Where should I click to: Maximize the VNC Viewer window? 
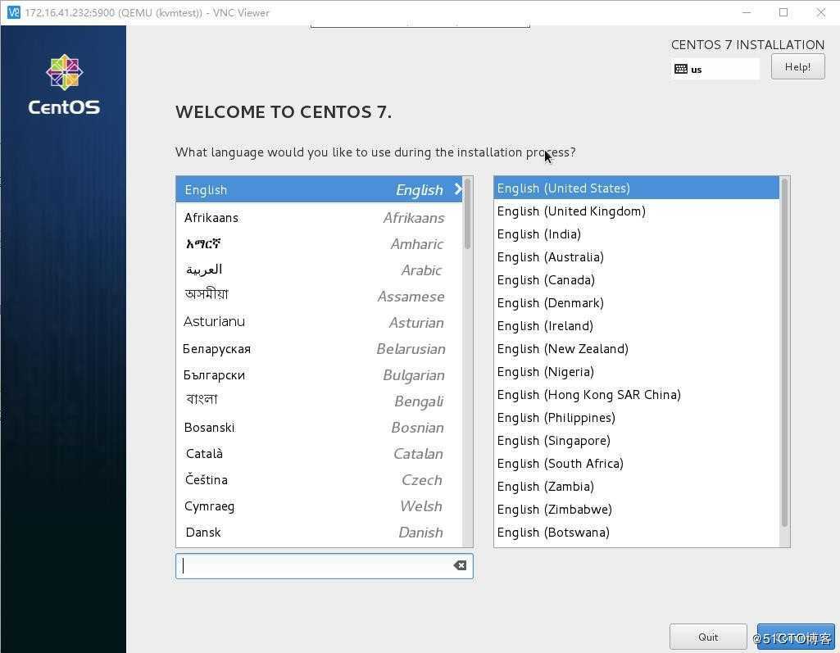(783, 12)
